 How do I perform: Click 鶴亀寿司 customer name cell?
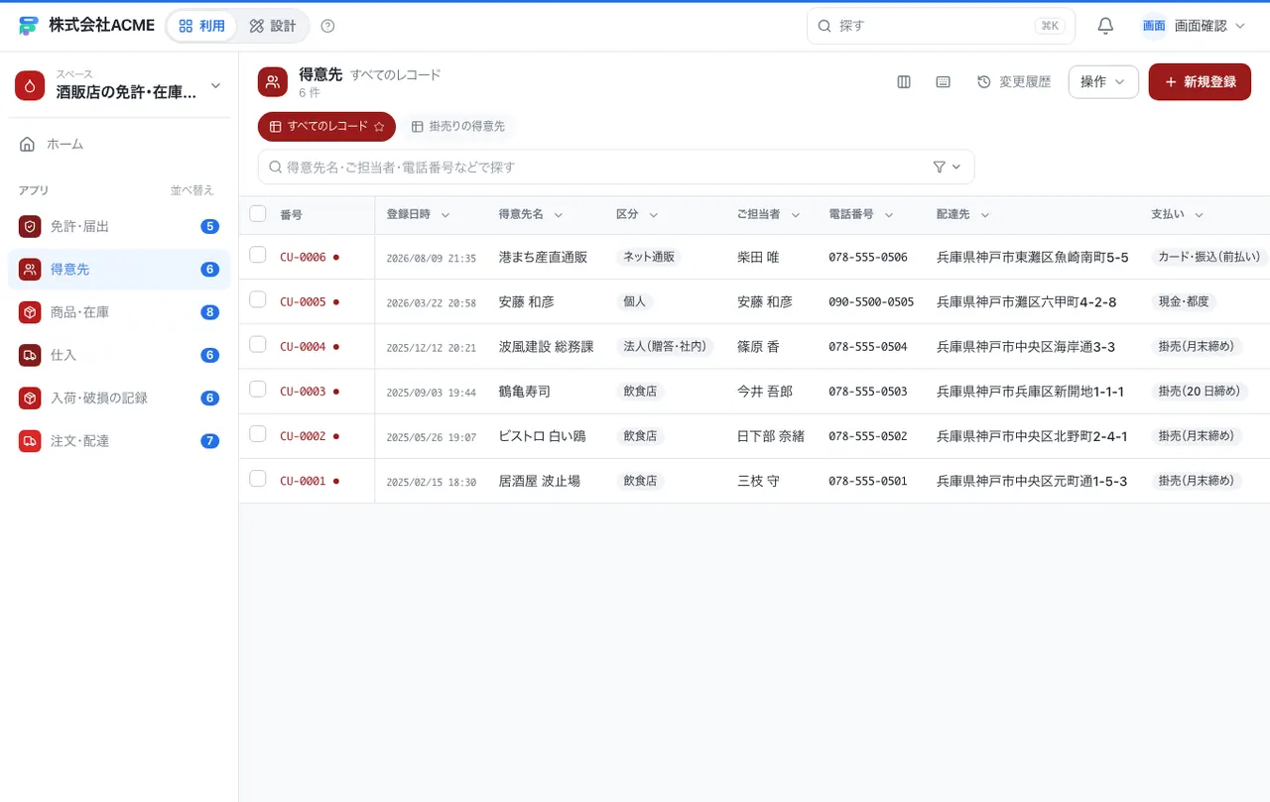coord(523,392)
